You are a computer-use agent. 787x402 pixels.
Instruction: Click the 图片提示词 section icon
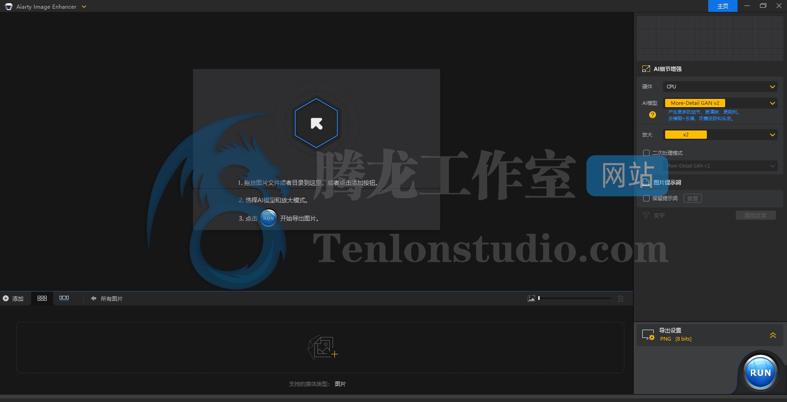(646, 183)
